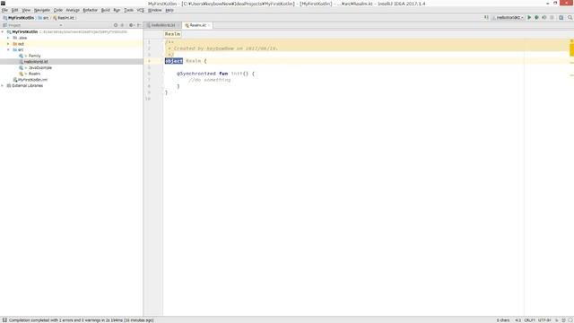The width and height of the screenshot is (574, 323).
Task: Select HelloWorld.kt in project tree
Action: pyautogui.click(x=33, y=62)
